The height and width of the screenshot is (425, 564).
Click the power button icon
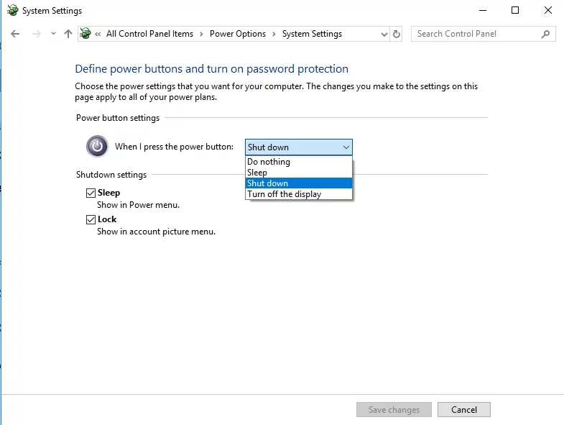(97, 147)
